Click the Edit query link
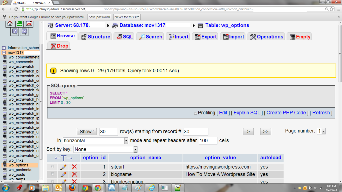 (223, 113)
